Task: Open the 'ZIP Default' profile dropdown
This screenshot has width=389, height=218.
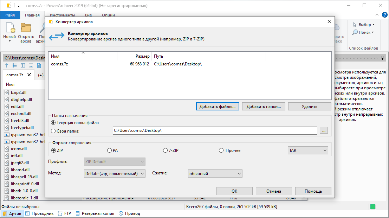Action: pyautogui.click(x=115, y=162)
